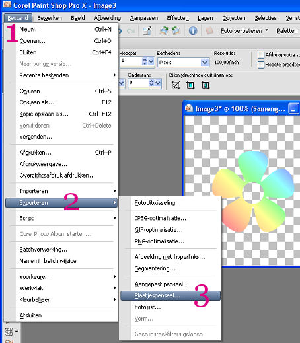Choose Afdrukweergave... menu entry

(61, 164)
